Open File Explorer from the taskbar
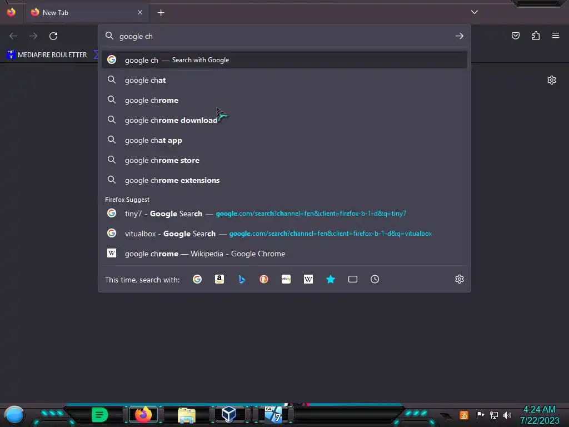 pos(187,415)
